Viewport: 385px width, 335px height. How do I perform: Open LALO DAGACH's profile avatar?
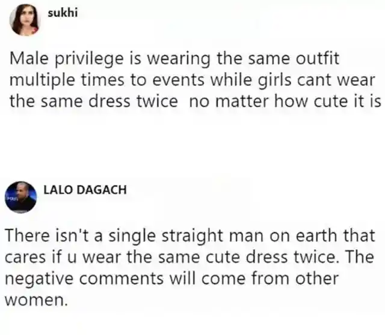(21, 198)
